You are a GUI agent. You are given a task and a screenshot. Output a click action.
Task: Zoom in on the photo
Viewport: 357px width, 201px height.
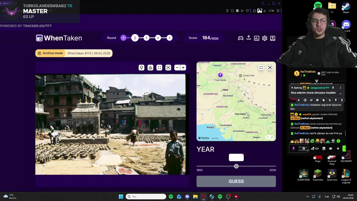coord(183,68)
